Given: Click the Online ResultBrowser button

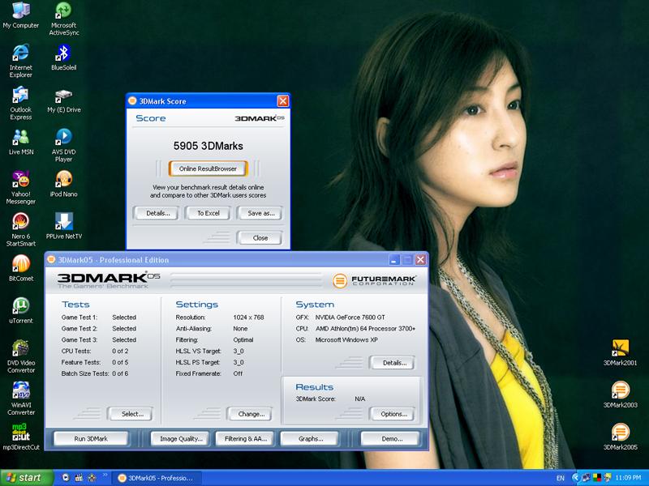Looking at the screenshot, I should 208,168.
